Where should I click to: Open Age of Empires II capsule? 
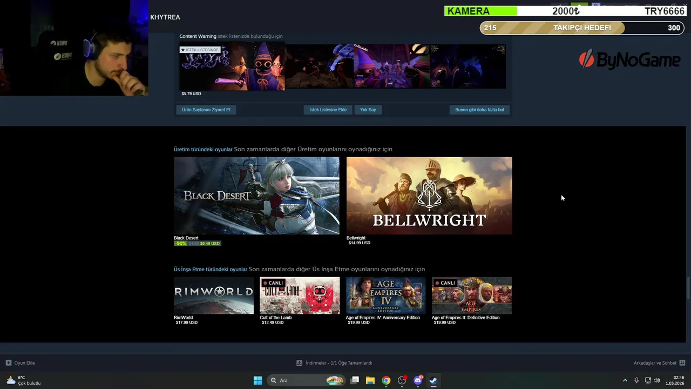(x=472, y=296)
